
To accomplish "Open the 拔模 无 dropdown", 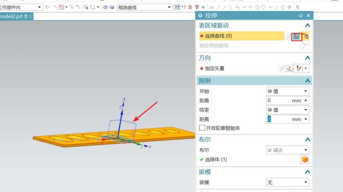I will pos(287,182).
